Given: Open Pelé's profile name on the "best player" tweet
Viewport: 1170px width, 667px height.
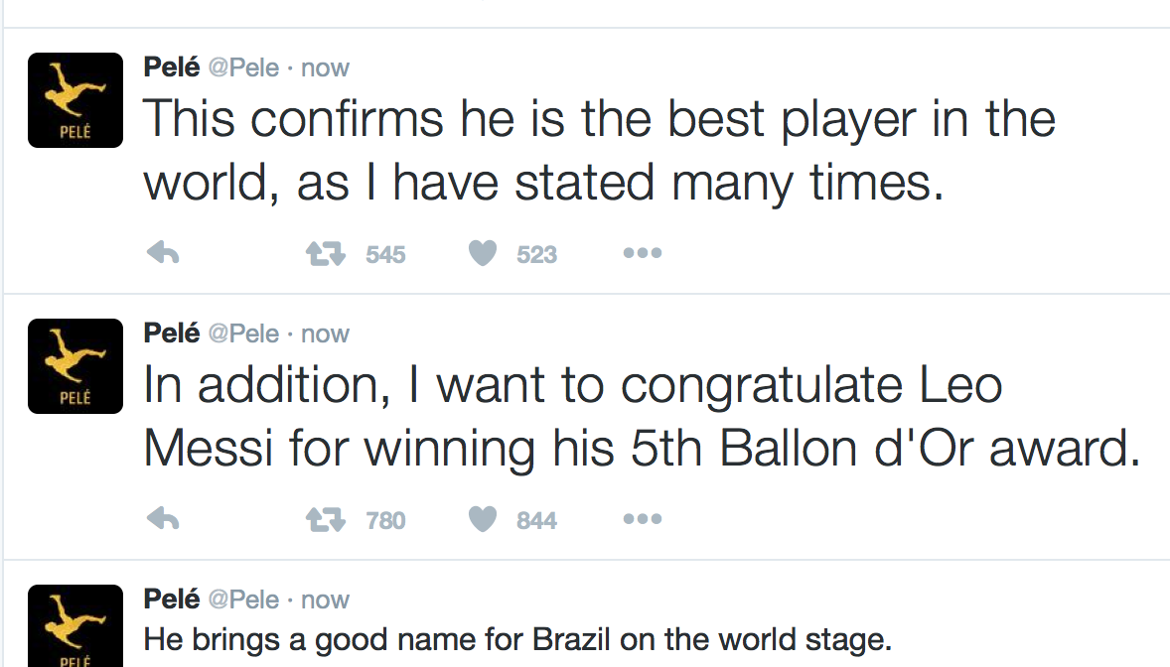Looking at the screenshot, I should click(x=172, y=68).
